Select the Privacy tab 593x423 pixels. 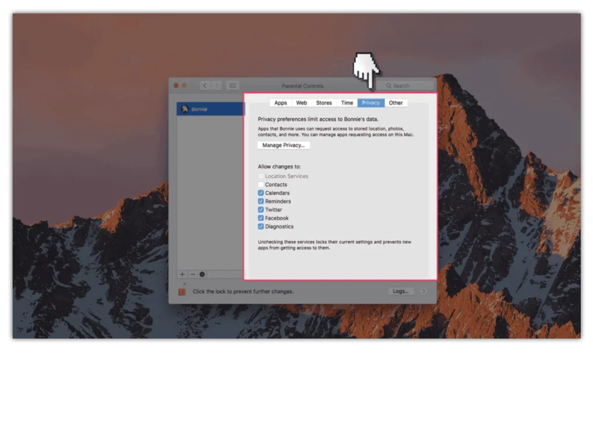coord(371,103)
